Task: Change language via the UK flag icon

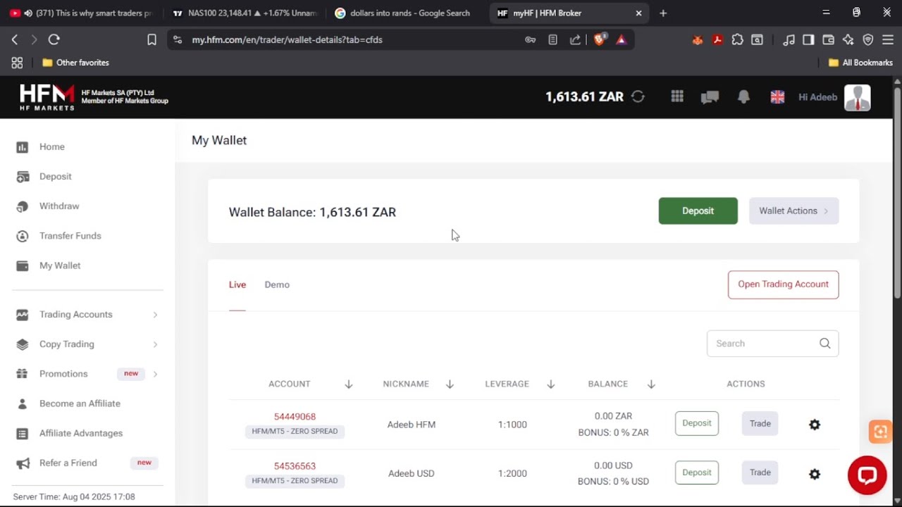Action: (777, 97)
